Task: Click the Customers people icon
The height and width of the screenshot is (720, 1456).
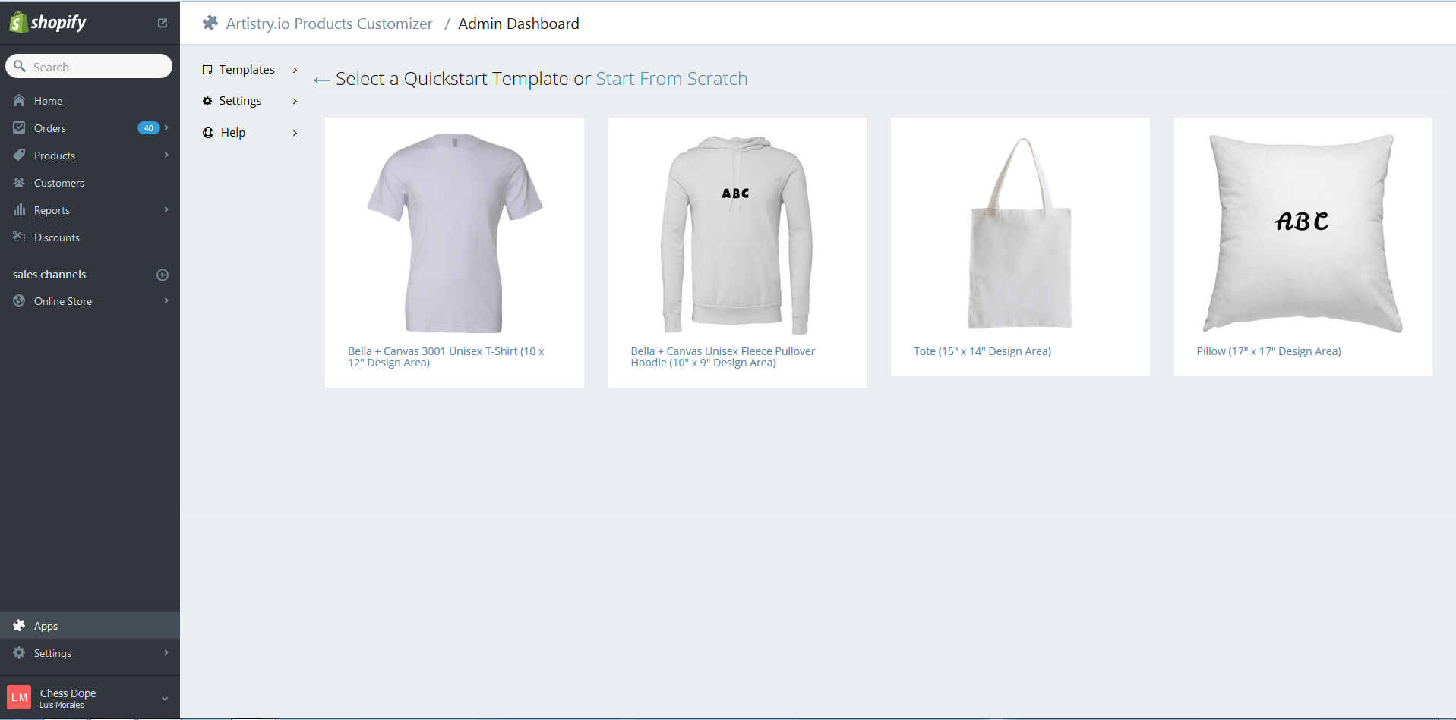Action: tap(19, 183)
